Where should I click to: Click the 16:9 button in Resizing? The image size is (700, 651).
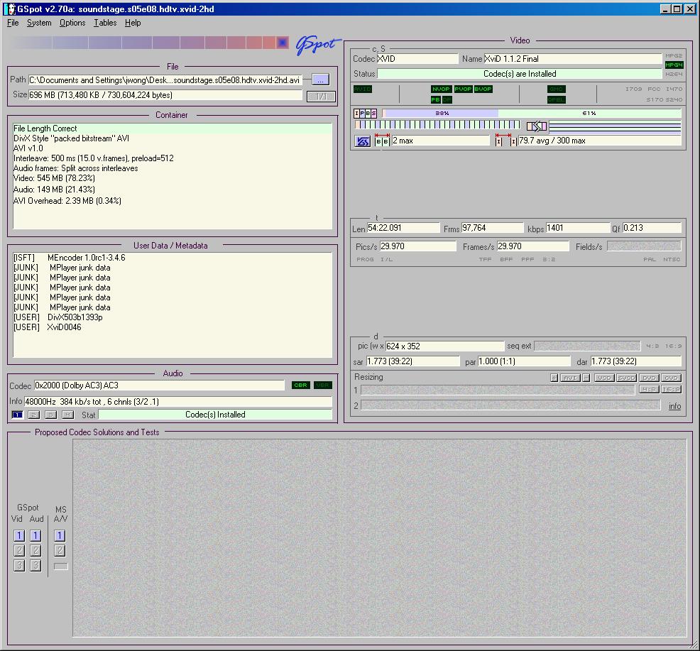pos(671,389)
